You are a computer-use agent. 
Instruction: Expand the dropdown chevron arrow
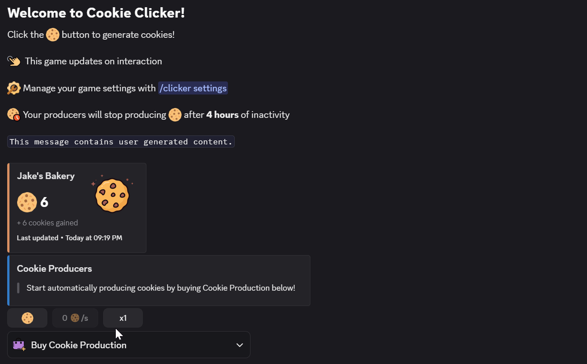click(240, 345)
